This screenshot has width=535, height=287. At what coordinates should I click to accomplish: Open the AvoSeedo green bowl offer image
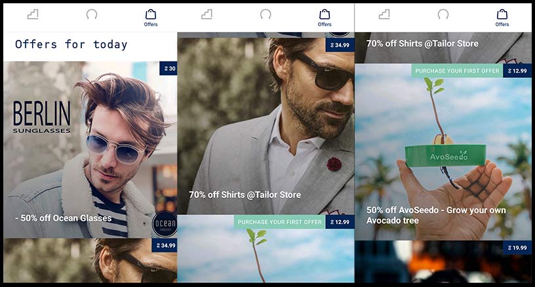[x=443, y=152]
